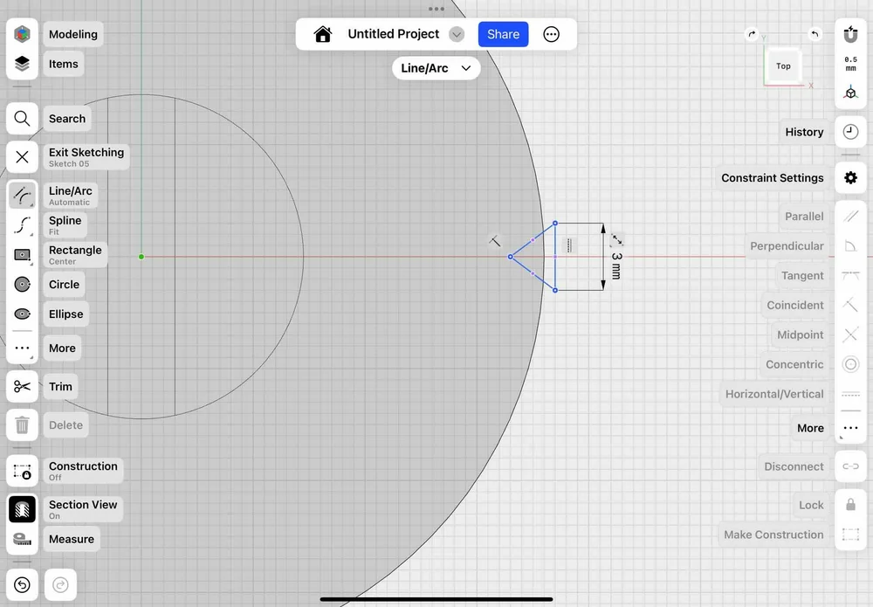
Task: Toggle the snapping magnet icon
Action: [850, 35]
